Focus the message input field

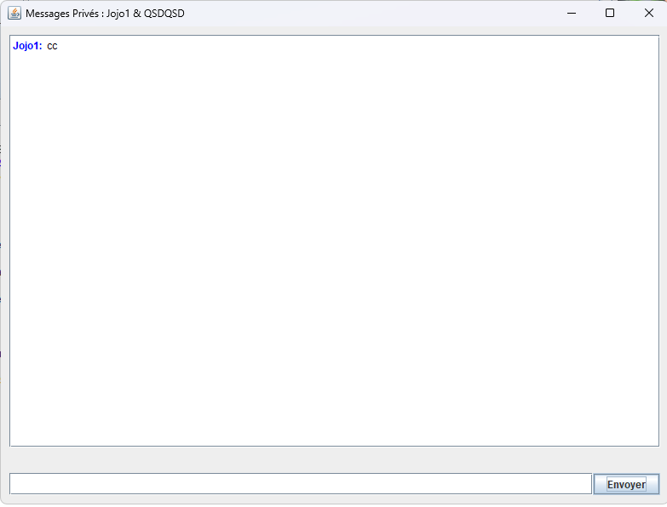[300, 484]
